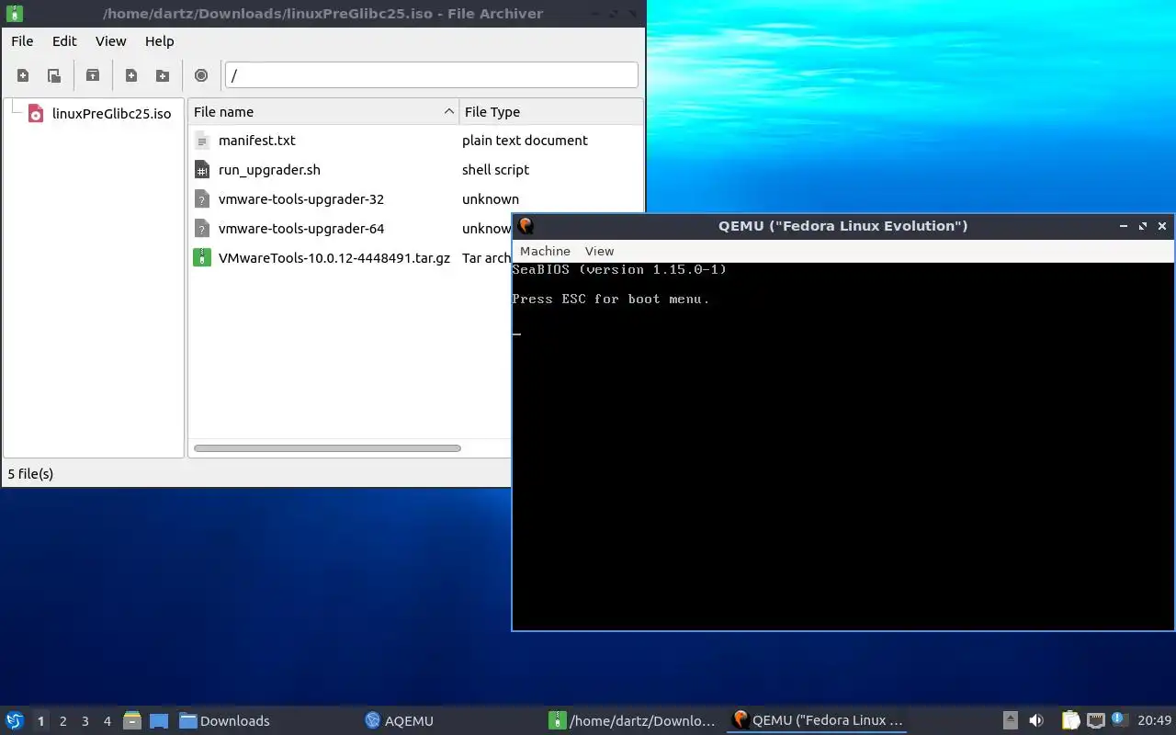Click the green archive icon for VMwareTools tar.gz
The image size is (1176, 735).
pos(202,258)
